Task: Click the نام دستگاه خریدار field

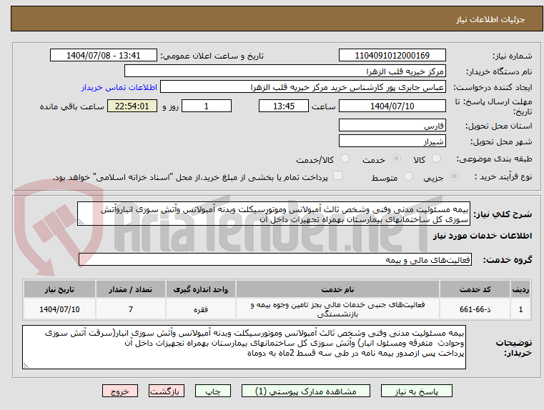Action: coord(285,71)
